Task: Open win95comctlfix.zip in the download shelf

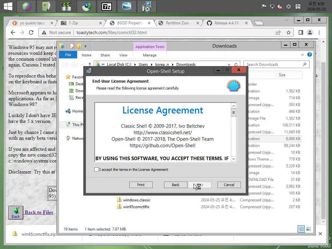Action: point(39,234)
